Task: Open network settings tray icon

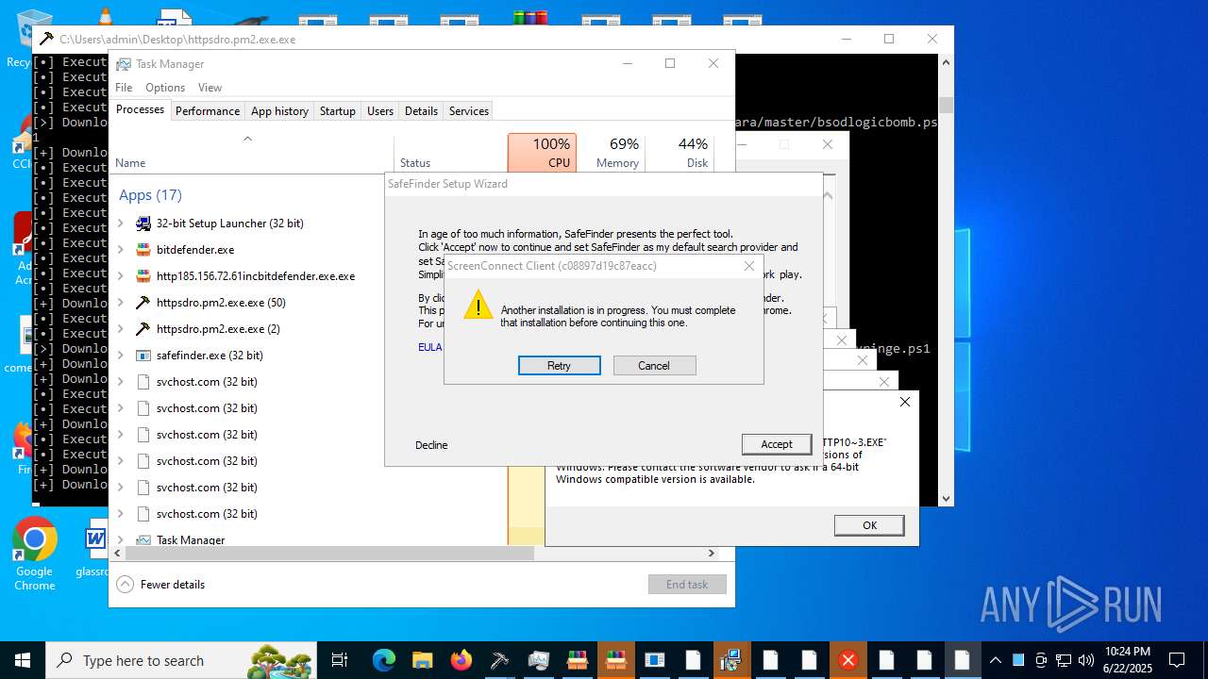Action: point(1064,660)
